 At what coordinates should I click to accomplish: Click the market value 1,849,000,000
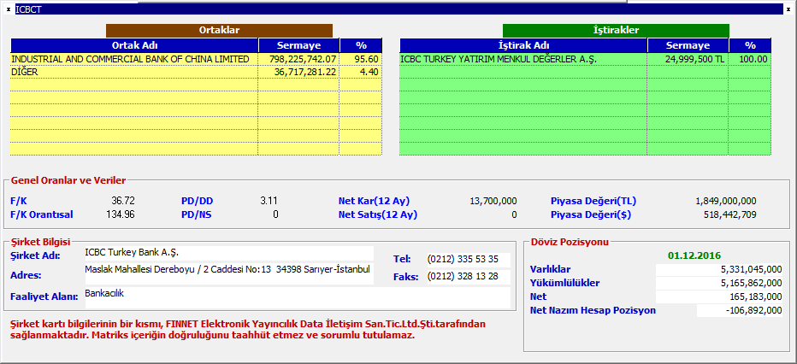tap(726, 201)
